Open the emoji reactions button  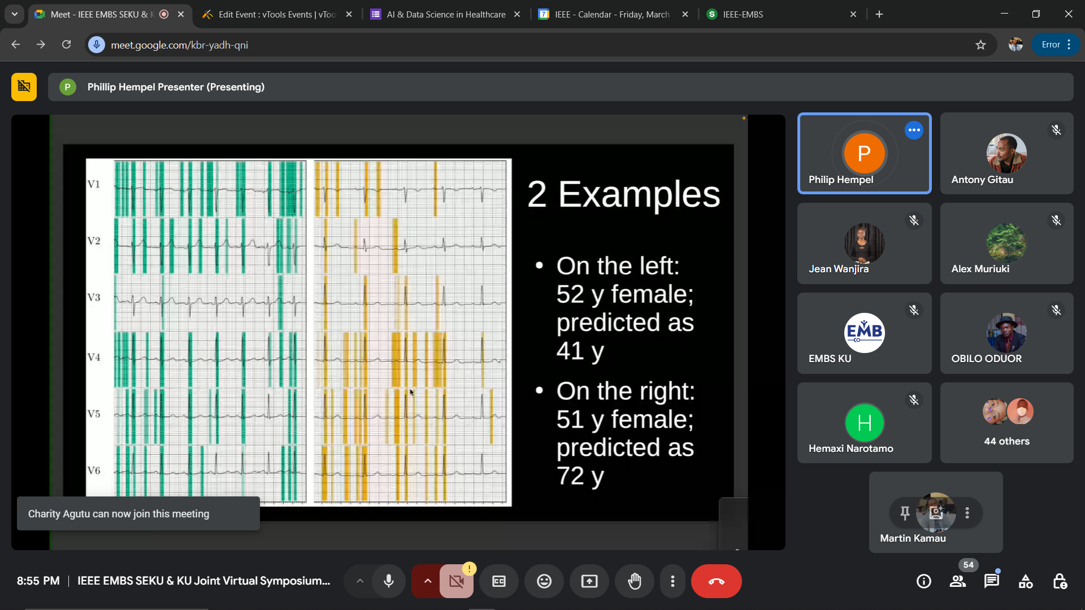click(544, 581)
